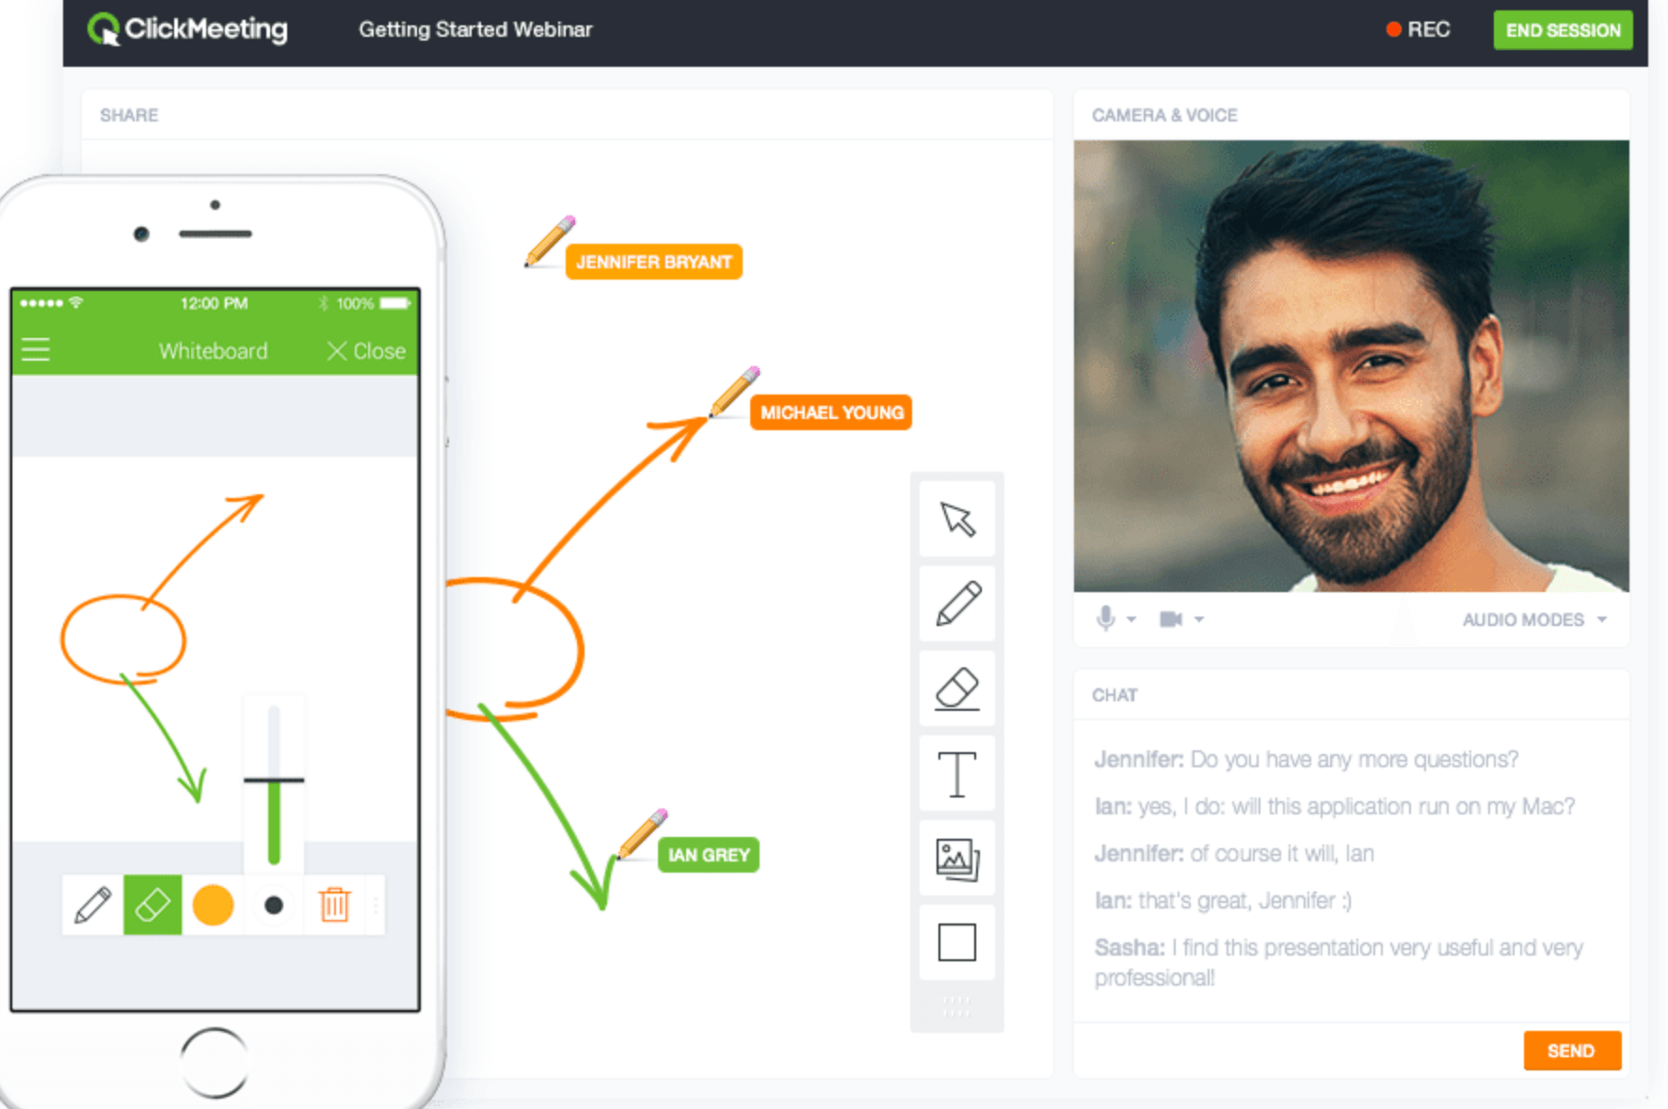Click the brush size slider handle on phone
The image size is (1668, 1109).
(x=274, y=780)
